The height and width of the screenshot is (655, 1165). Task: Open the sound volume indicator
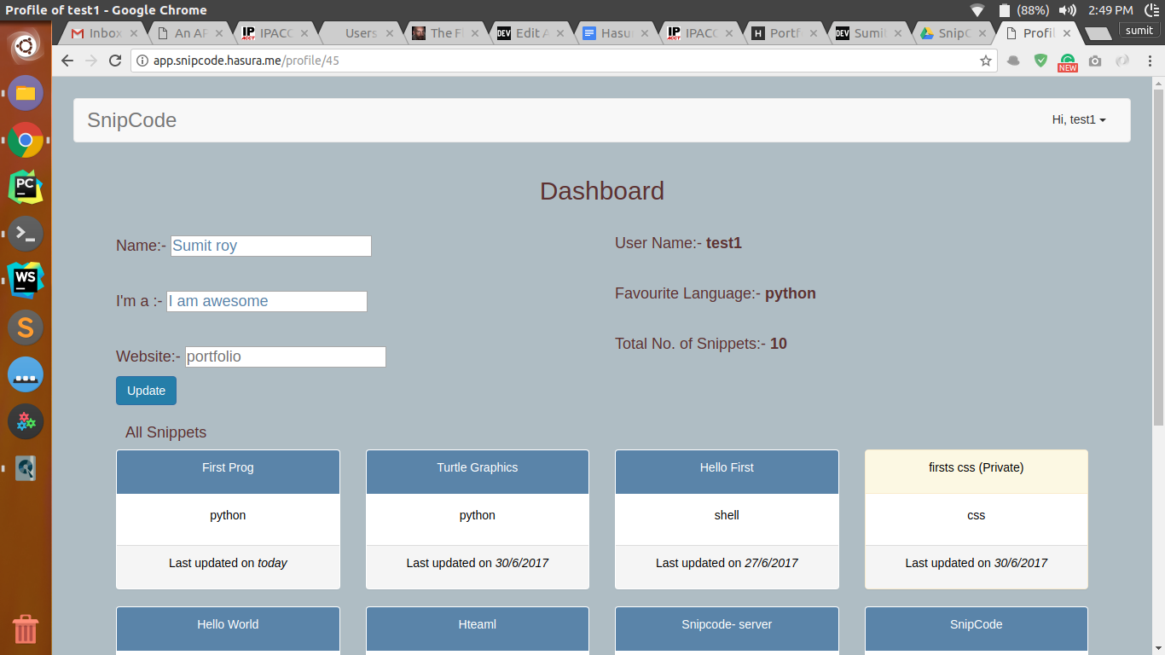1067,10
